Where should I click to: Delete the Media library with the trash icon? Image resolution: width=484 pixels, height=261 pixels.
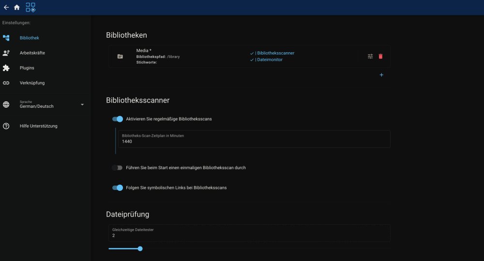(x=380, y=57)
